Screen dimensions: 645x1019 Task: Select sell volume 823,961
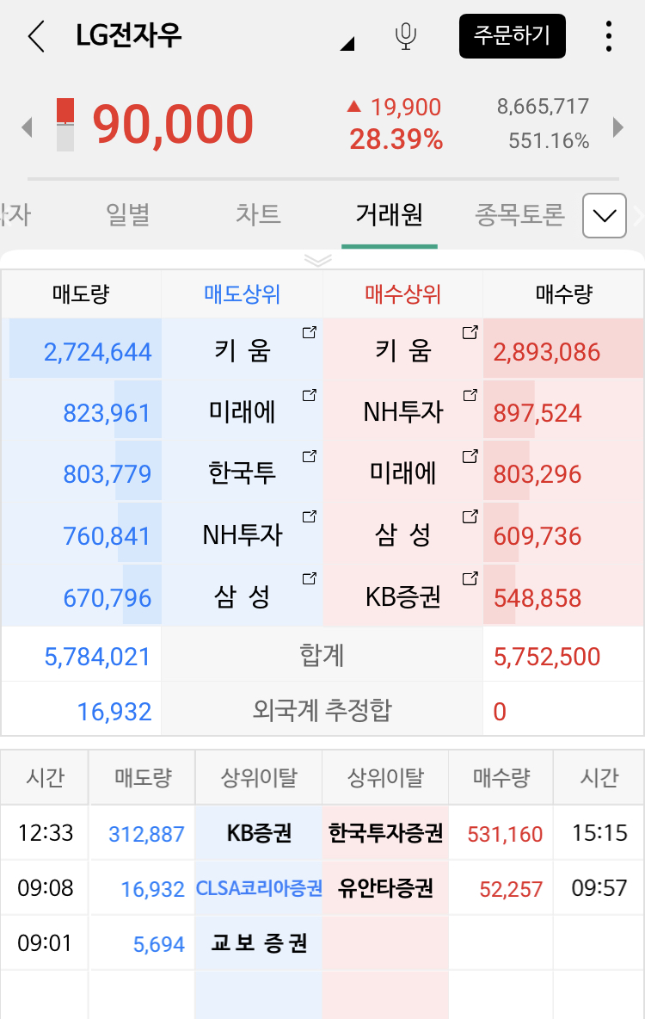click(107, 413)
